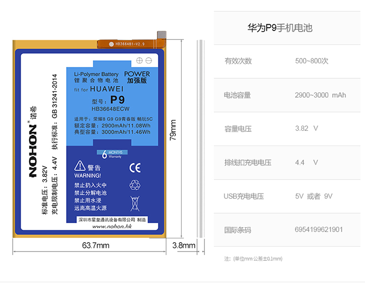Click the crossed-out trash bin icon
The image size is (365, 289).
(135, 202)
